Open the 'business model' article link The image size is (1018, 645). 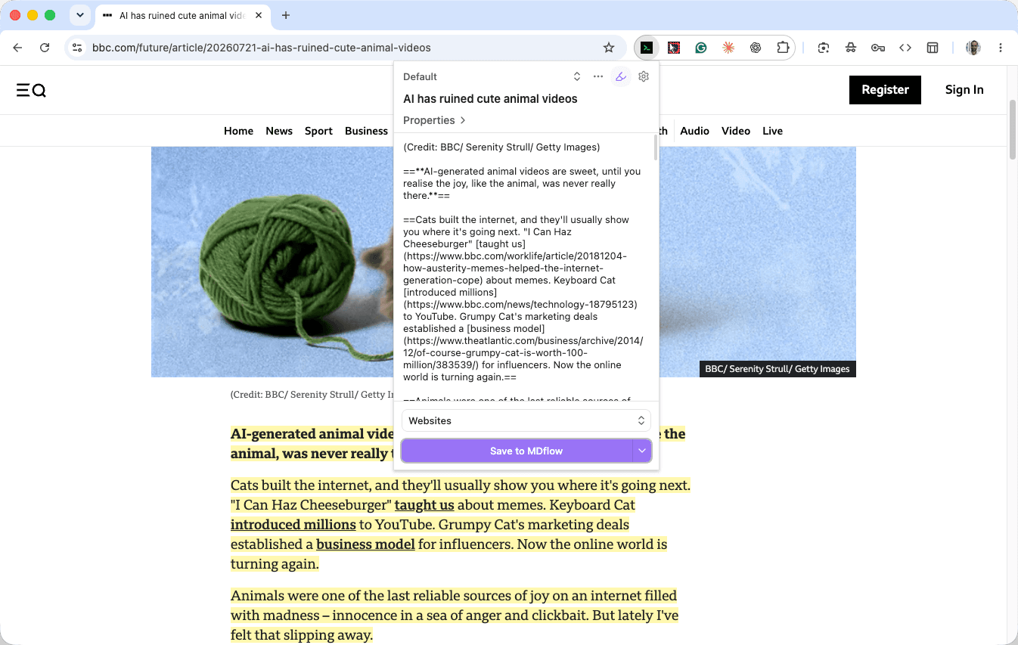(x=365, y=544)
